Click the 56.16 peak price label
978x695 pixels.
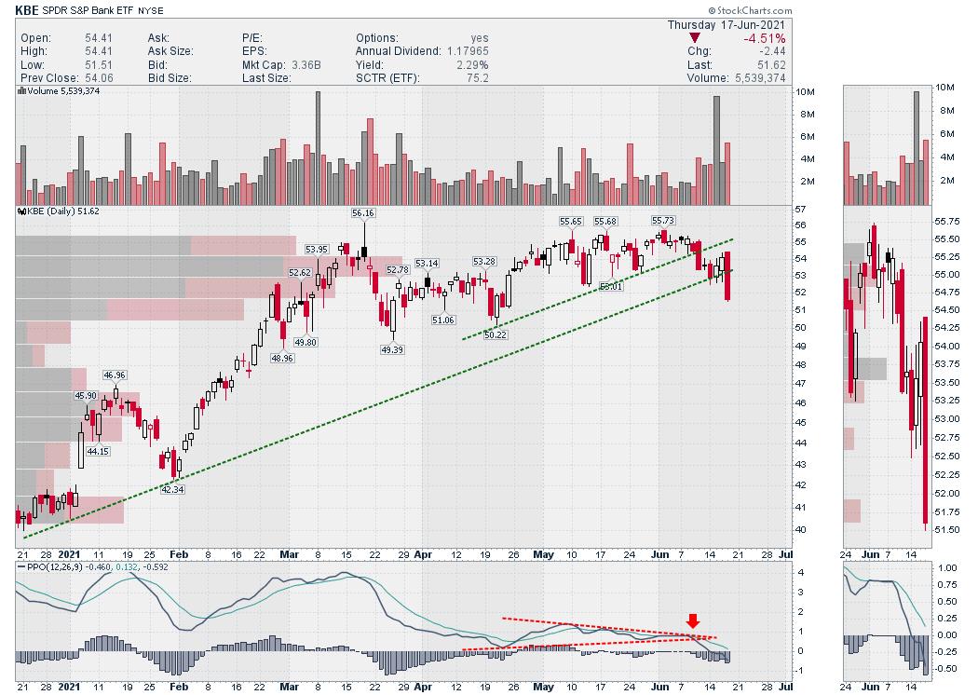[363, 213]
